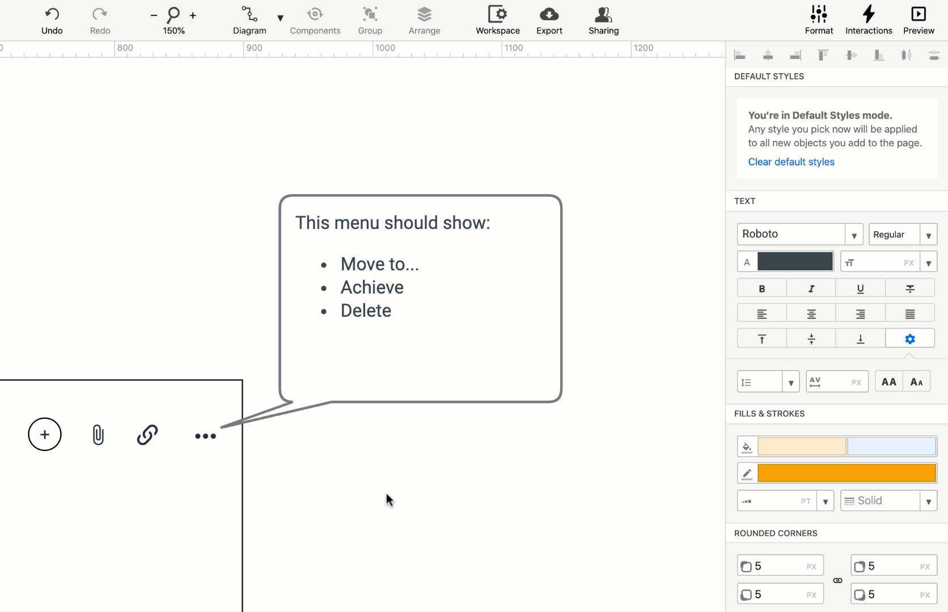This screenshot has width=948, height=612.
Task: Click the paperclip attachment icon on canvas
Action: [98, 435]
